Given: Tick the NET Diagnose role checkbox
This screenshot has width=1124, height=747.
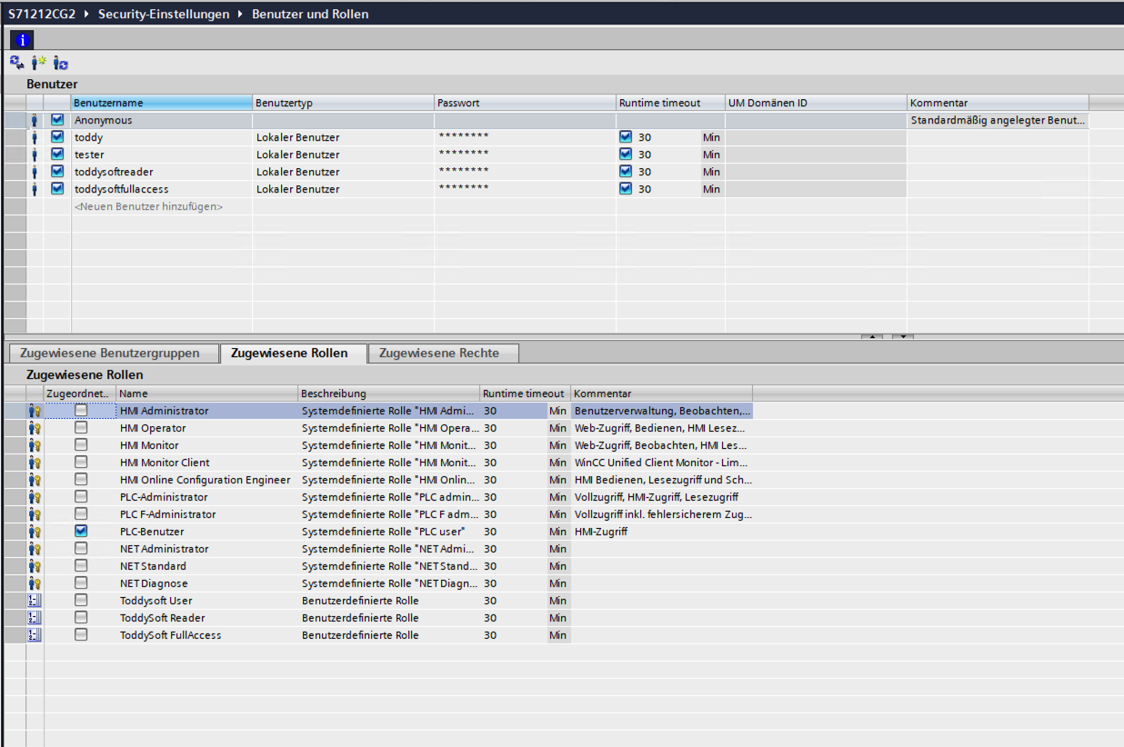Looking at the screenshot, I should tap(81, 583).
